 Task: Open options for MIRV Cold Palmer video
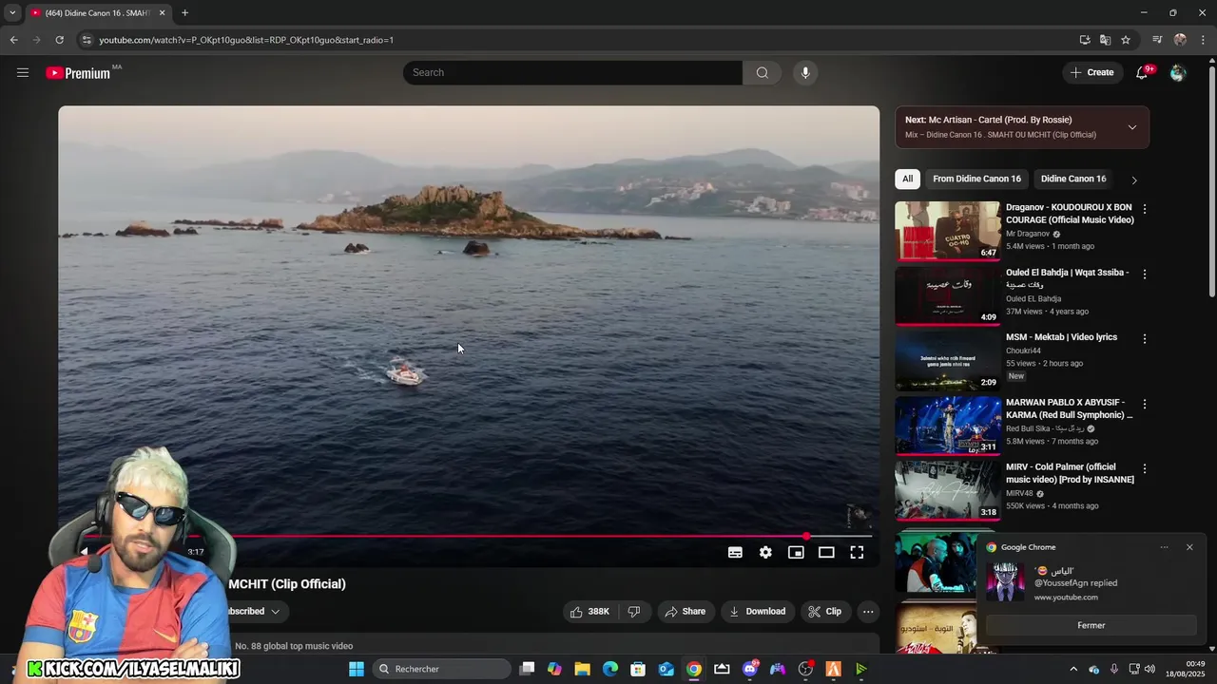[x=1144, y=469]
